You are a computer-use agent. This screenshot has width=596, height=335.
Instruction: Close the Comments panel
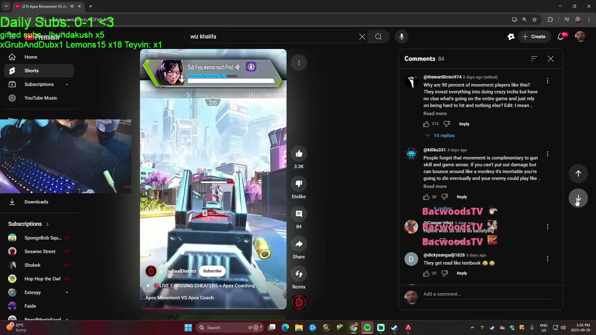point(551,59)
